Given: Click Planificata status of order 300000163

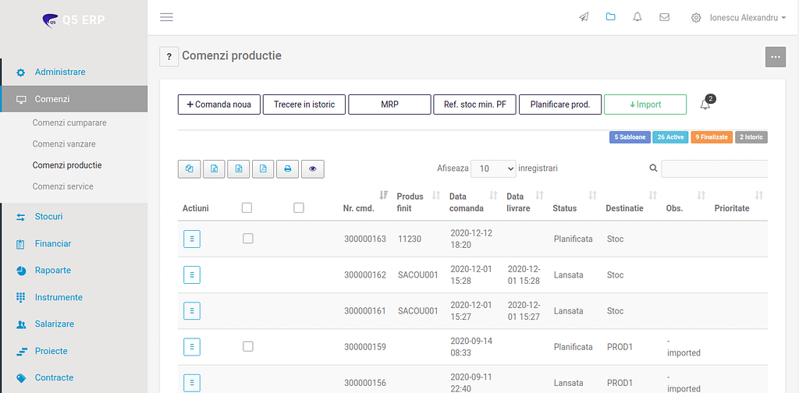Looking at the screenshot, I should 574,239.
